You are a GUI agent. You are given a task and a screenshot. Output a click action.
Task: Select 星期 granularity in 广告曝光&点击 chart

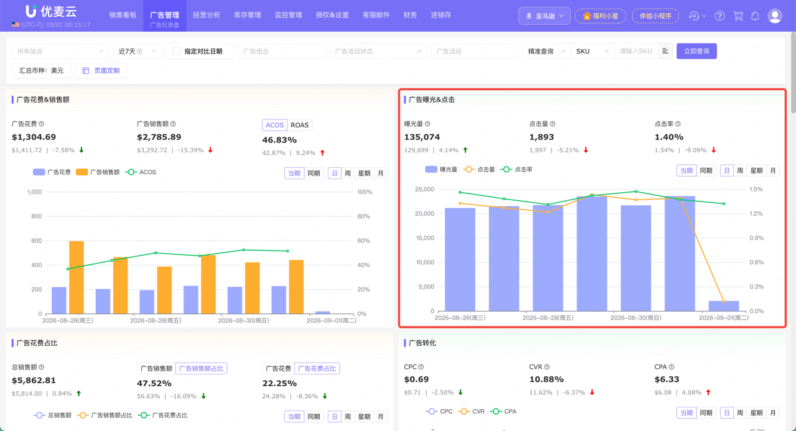tap(756, 170)
